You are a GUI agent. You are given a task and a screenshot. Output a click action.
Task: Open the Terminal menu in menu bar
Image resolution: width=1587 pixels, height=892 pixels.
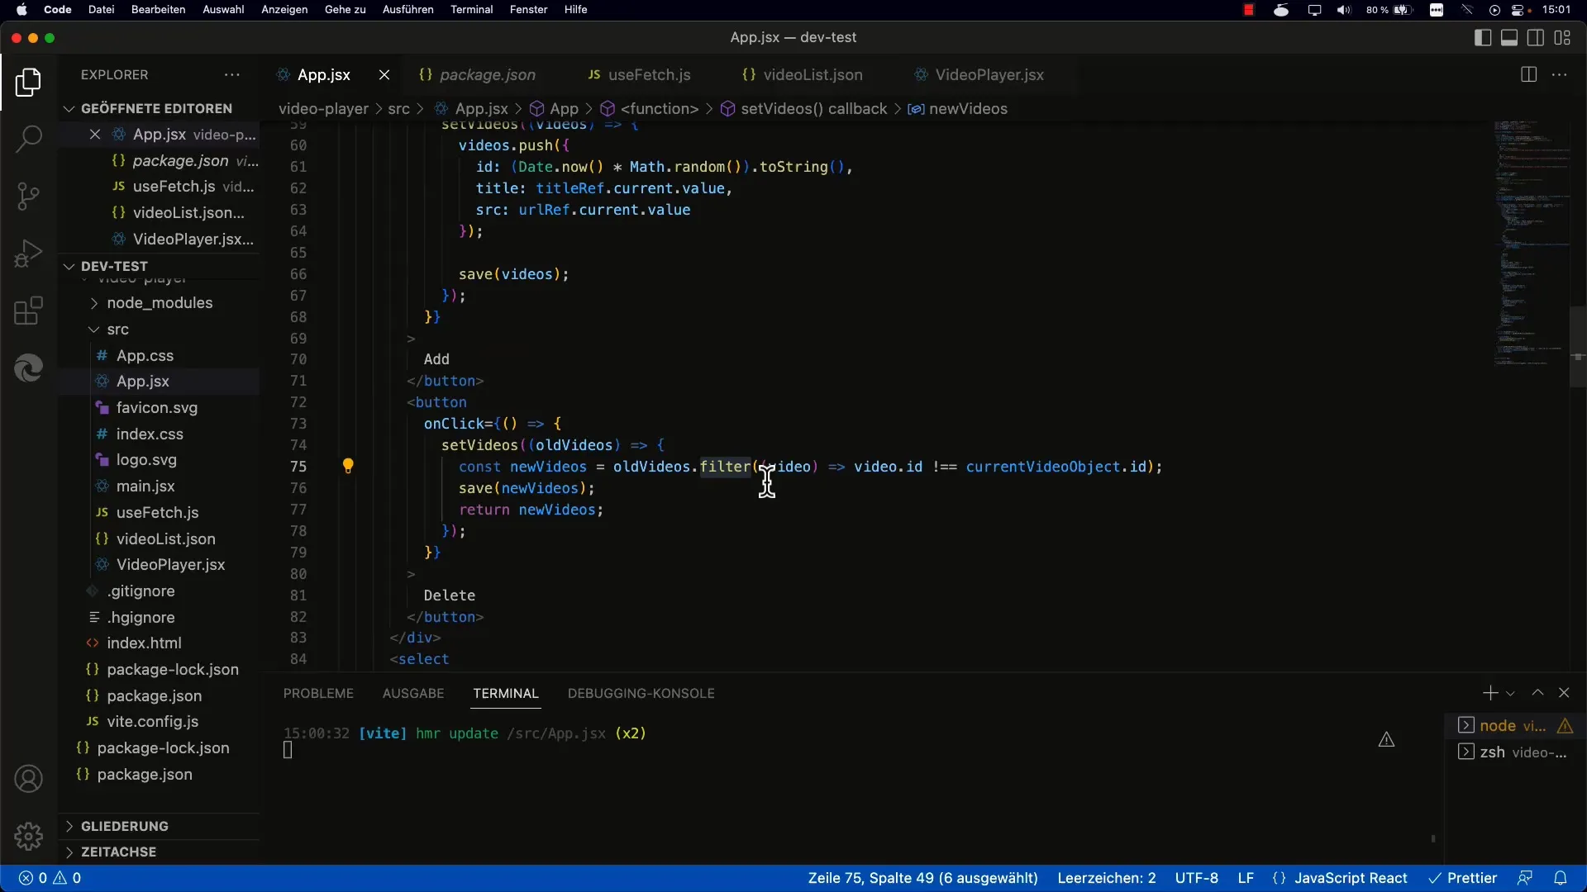[471, 10]
